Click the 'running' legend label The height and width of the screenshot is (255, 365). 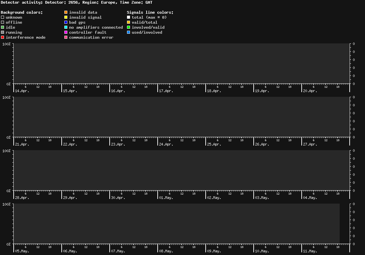click(14, 32)
